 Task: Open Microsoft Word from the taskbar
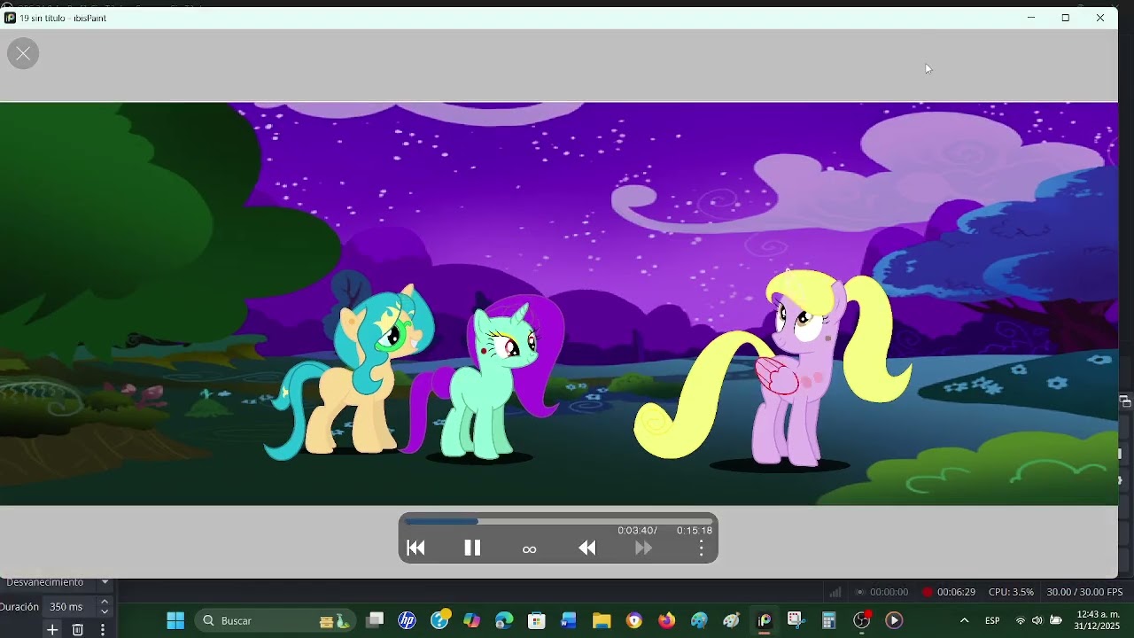pyautogui.click(x=569, y=620)
